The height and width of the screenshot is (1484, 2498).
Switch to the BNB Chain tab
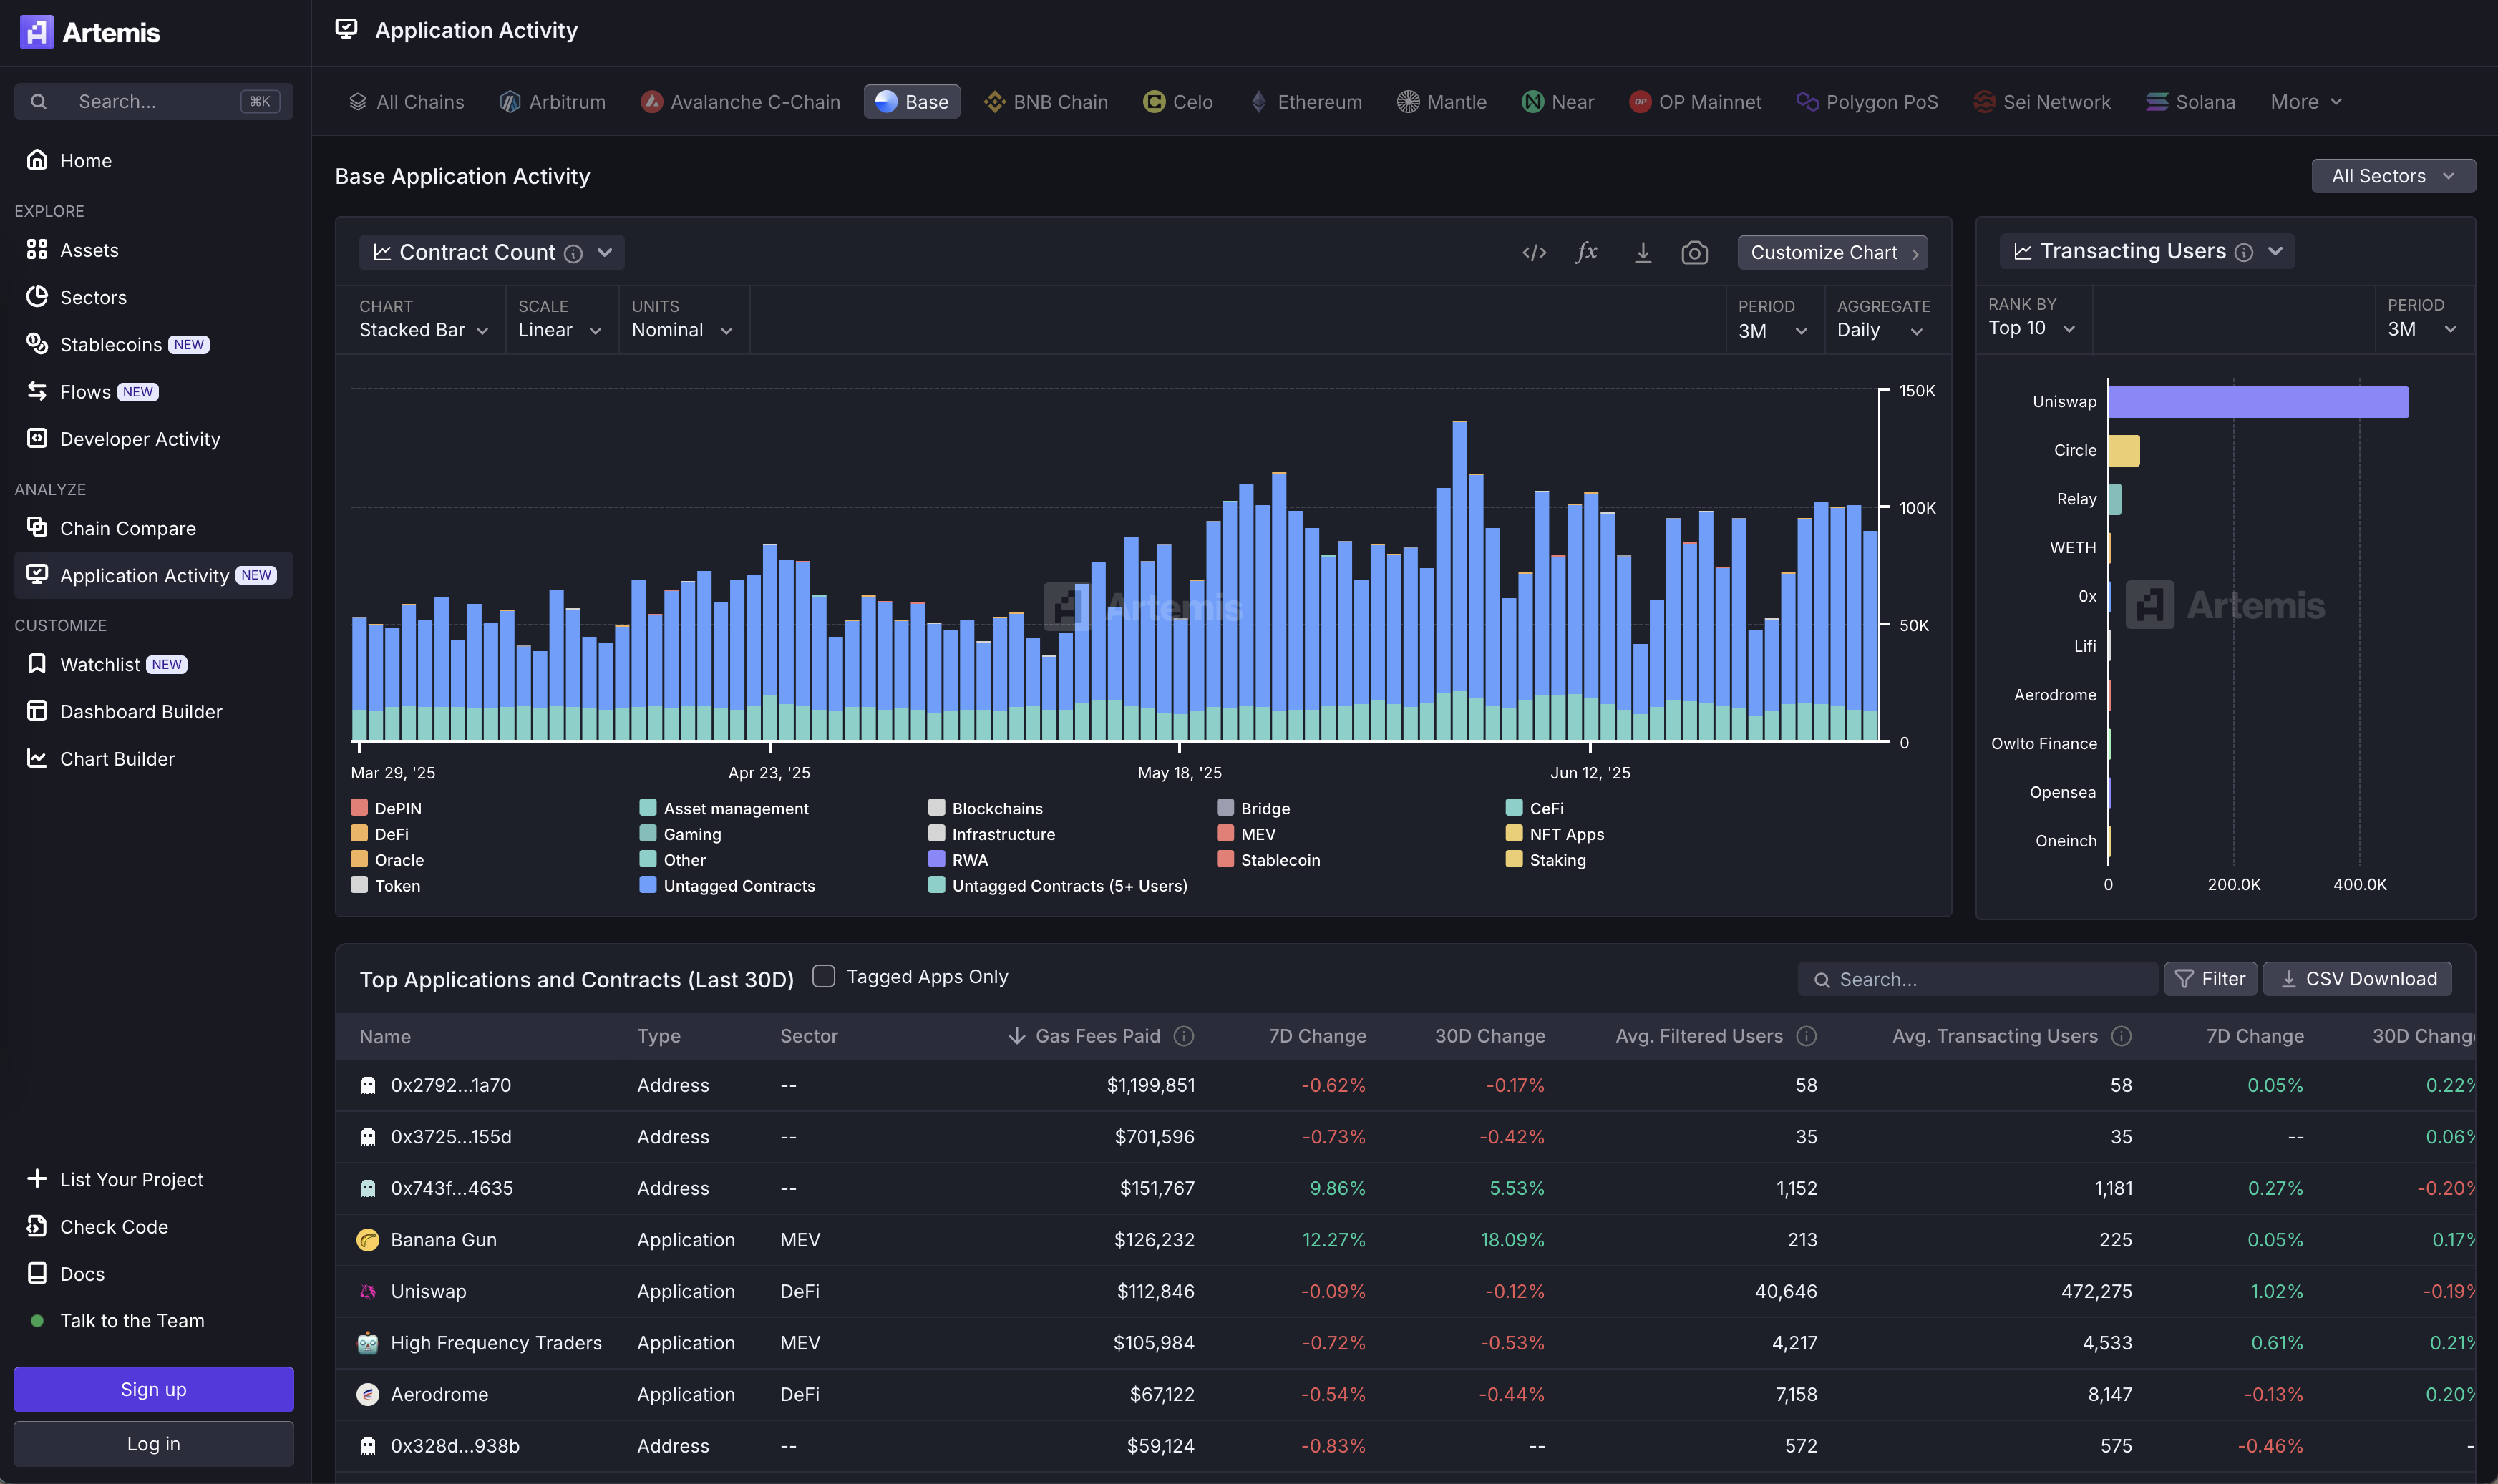[1046, 102]
